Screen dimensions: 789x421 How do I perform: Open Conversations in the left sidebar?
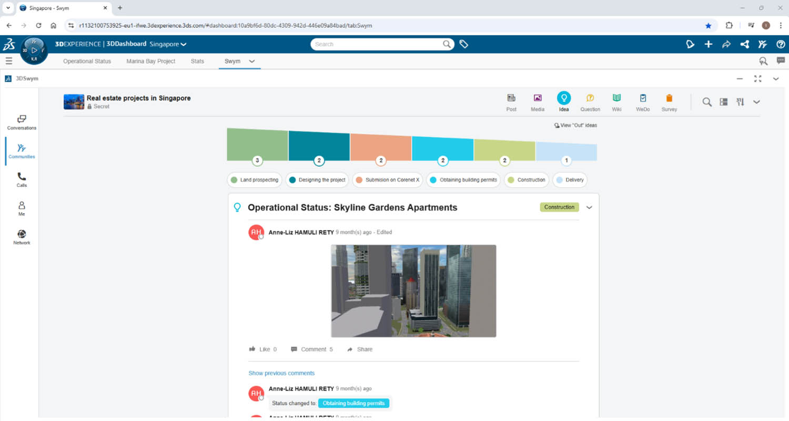22,123
